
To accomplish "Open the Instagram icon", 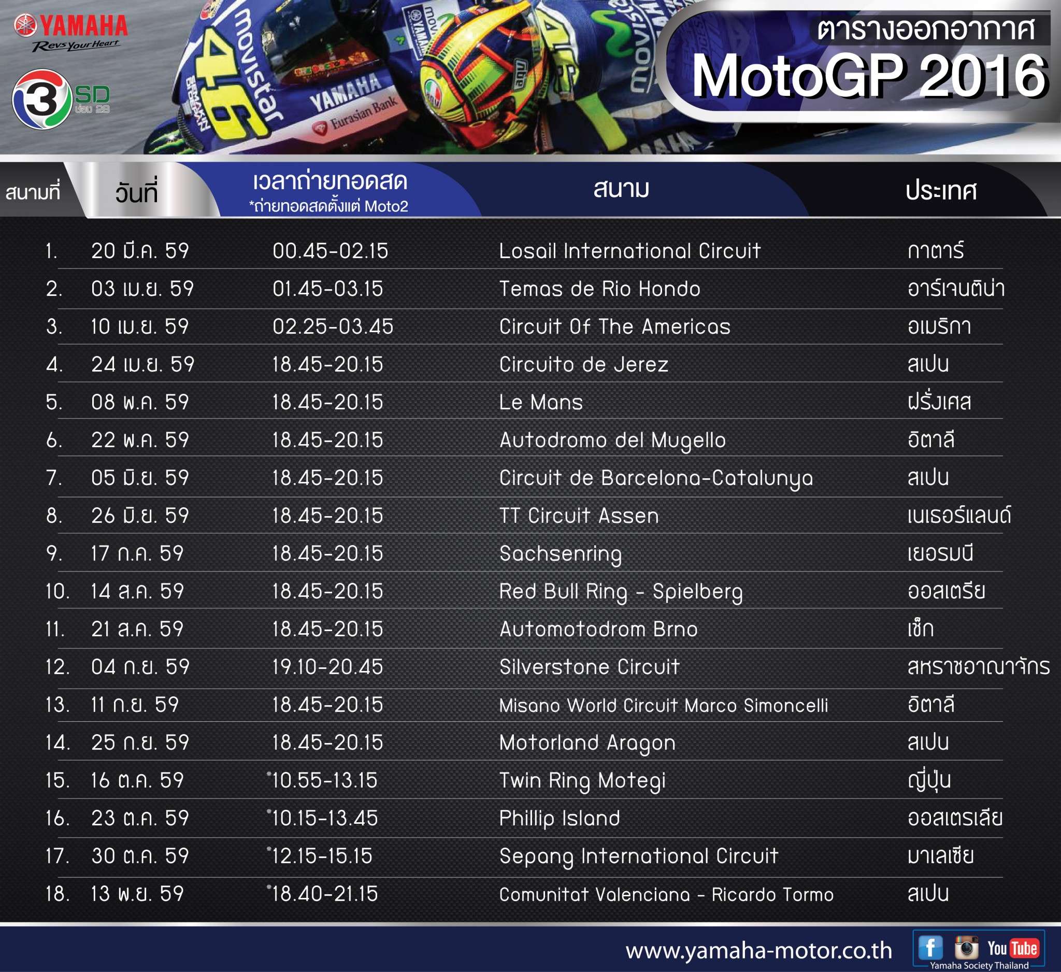I will coord(966,947).
